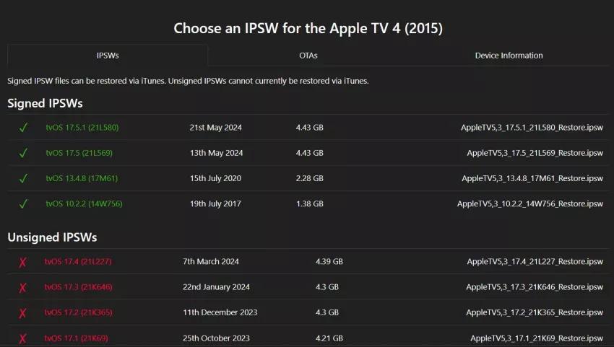Click the green checkmark beside tvOS 17.5.1
Screen dimensions: 614x347
pyautogui.click(x=23, y=128)
